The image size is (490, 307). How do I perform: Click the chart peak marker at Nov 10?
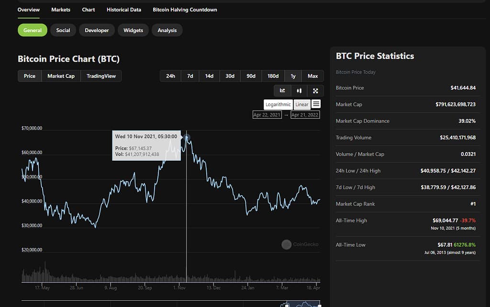point(187,138)
